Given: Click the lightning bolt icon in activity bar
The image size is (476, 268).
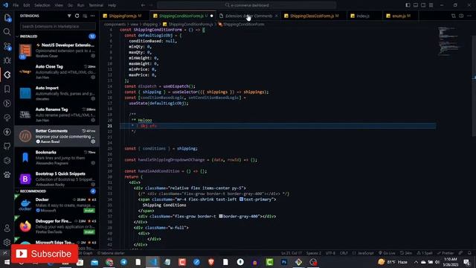Looking at the screenshot, I should (x=7, y=132).
